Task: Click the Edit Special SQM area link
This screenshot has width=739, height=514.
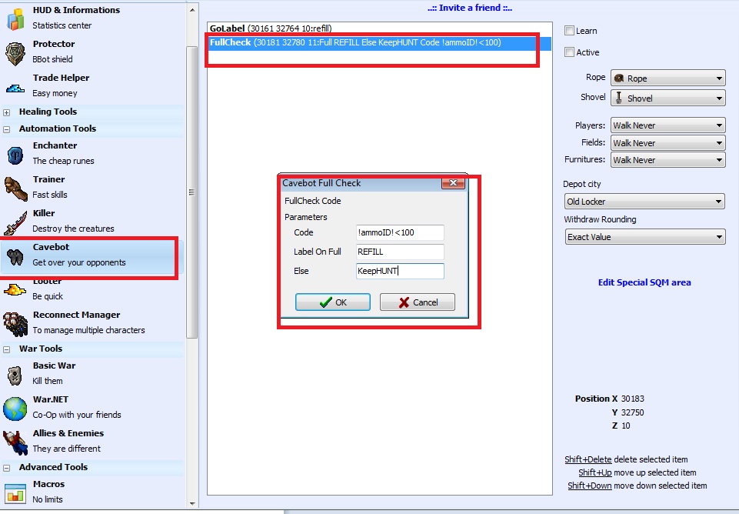Action: point(644,282)
